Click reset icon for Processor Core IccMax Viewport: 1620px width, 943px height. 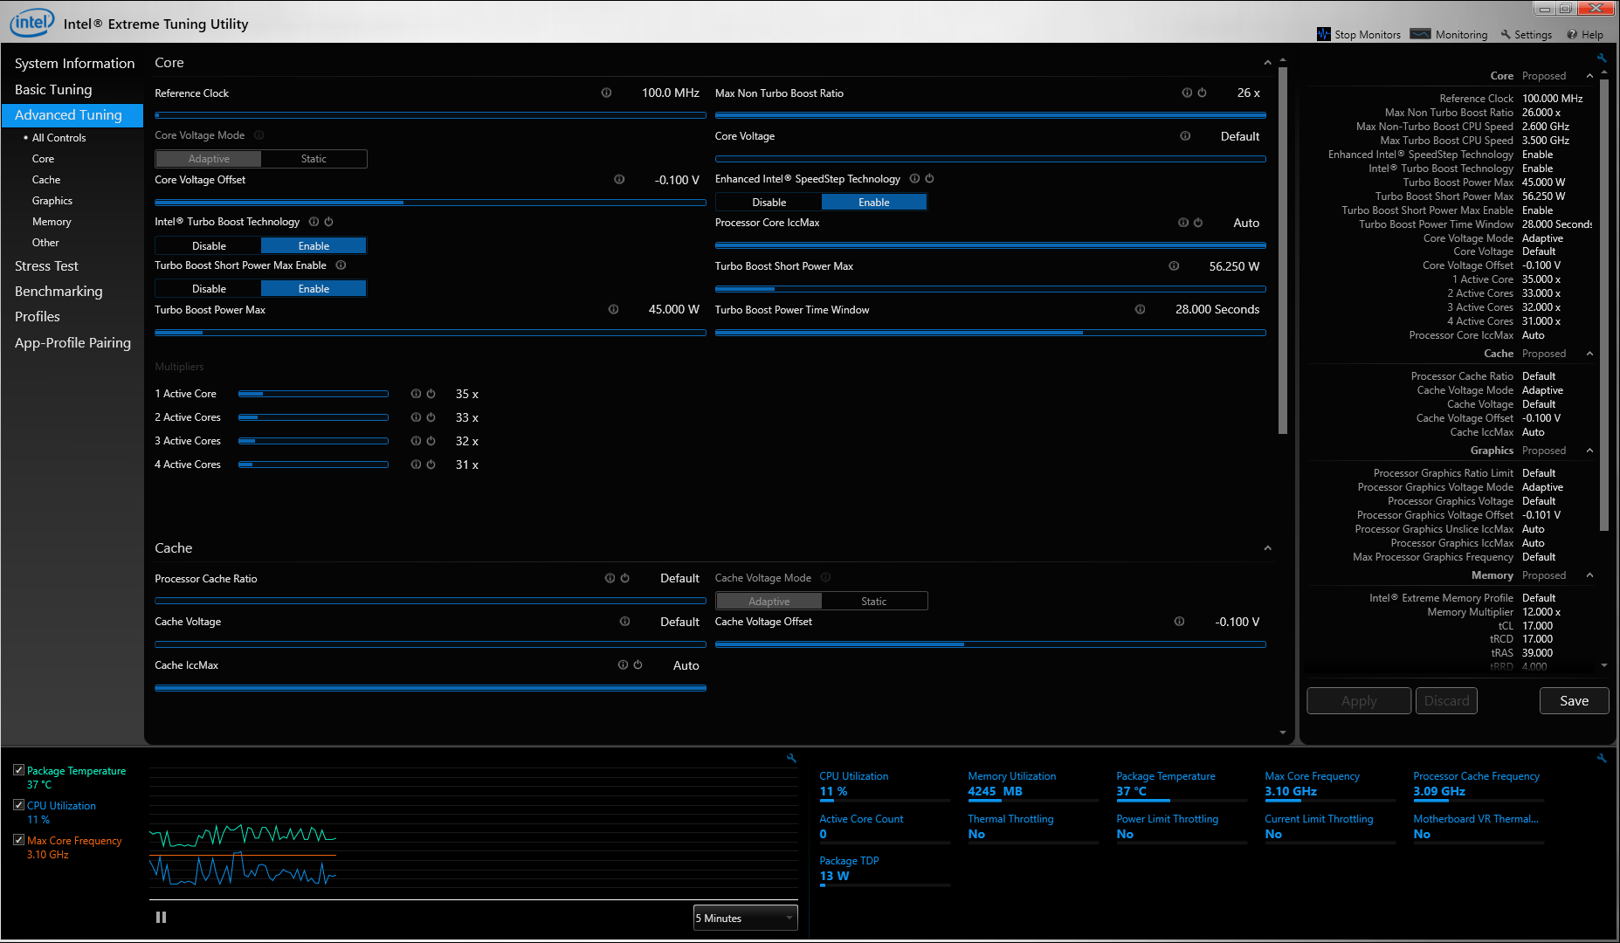coord(1198,223)
